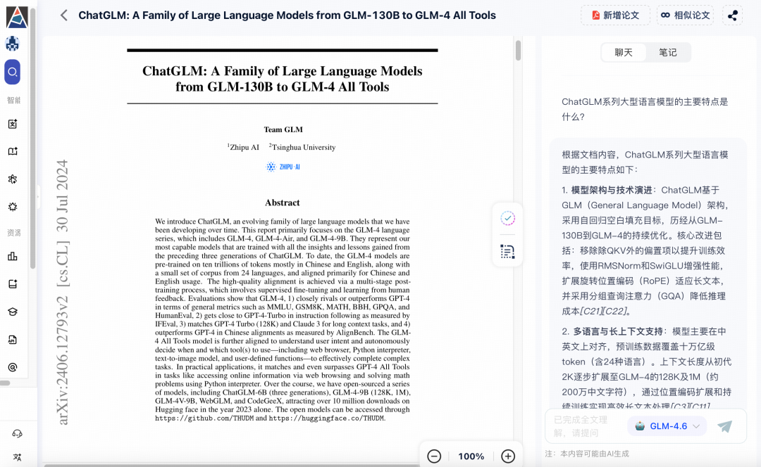Switch to the 笔记 tab
The image size is (761, 467).
(668, 52)
